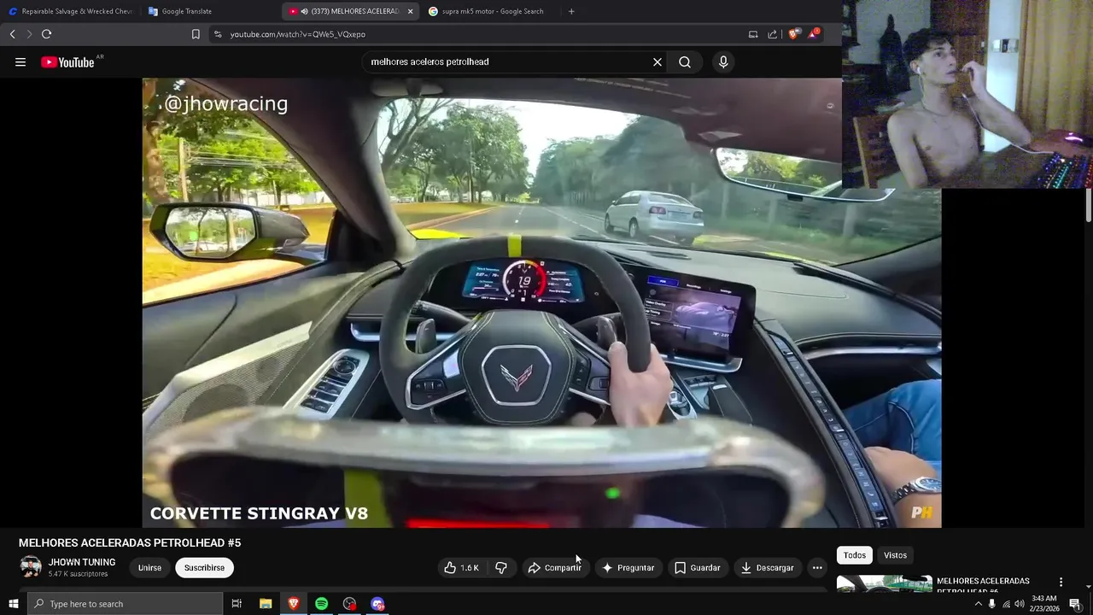Viewport: 1093px width, 615px height.
Task: Open File Explorer from taskbar
Action: click(x=266, y=604)
